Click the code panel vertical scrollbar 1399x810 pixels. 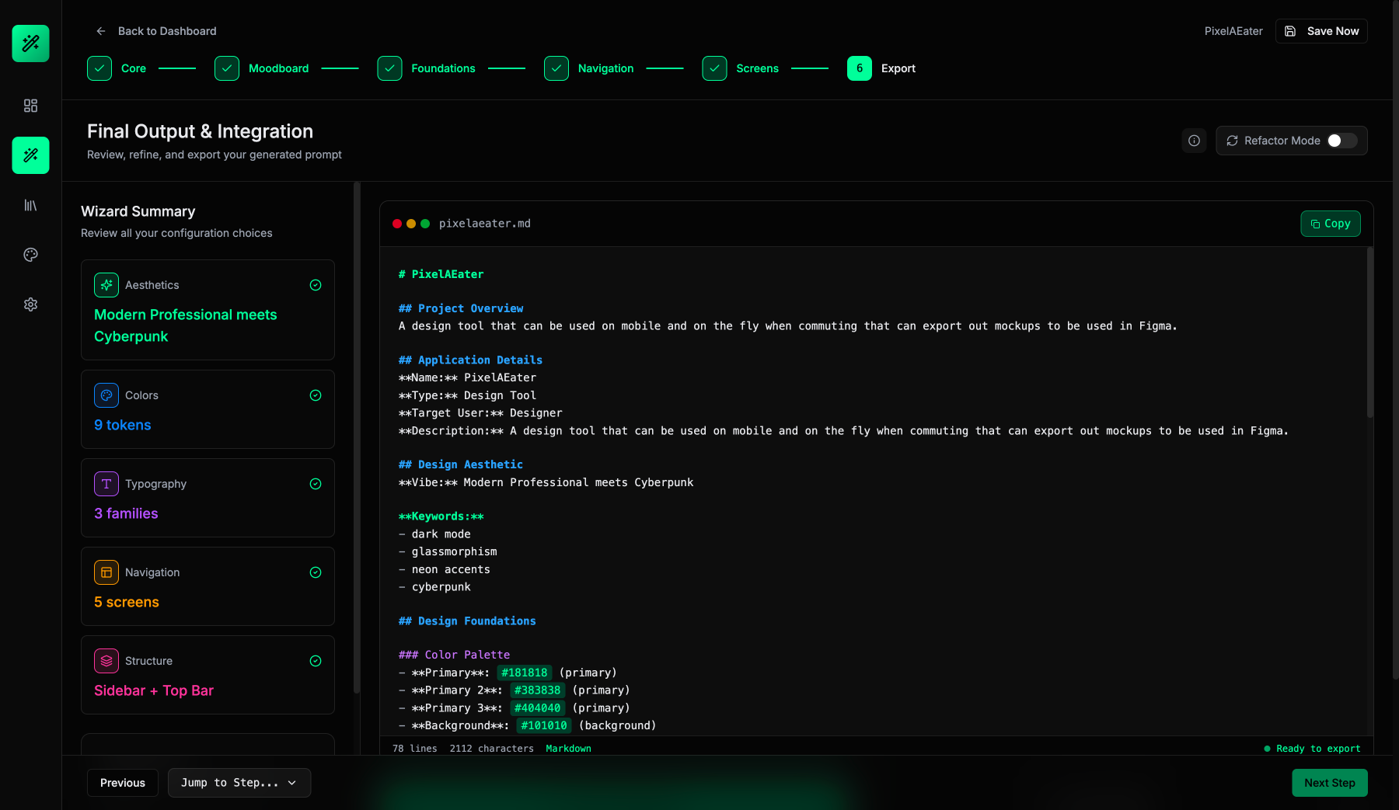[1369, 332]
